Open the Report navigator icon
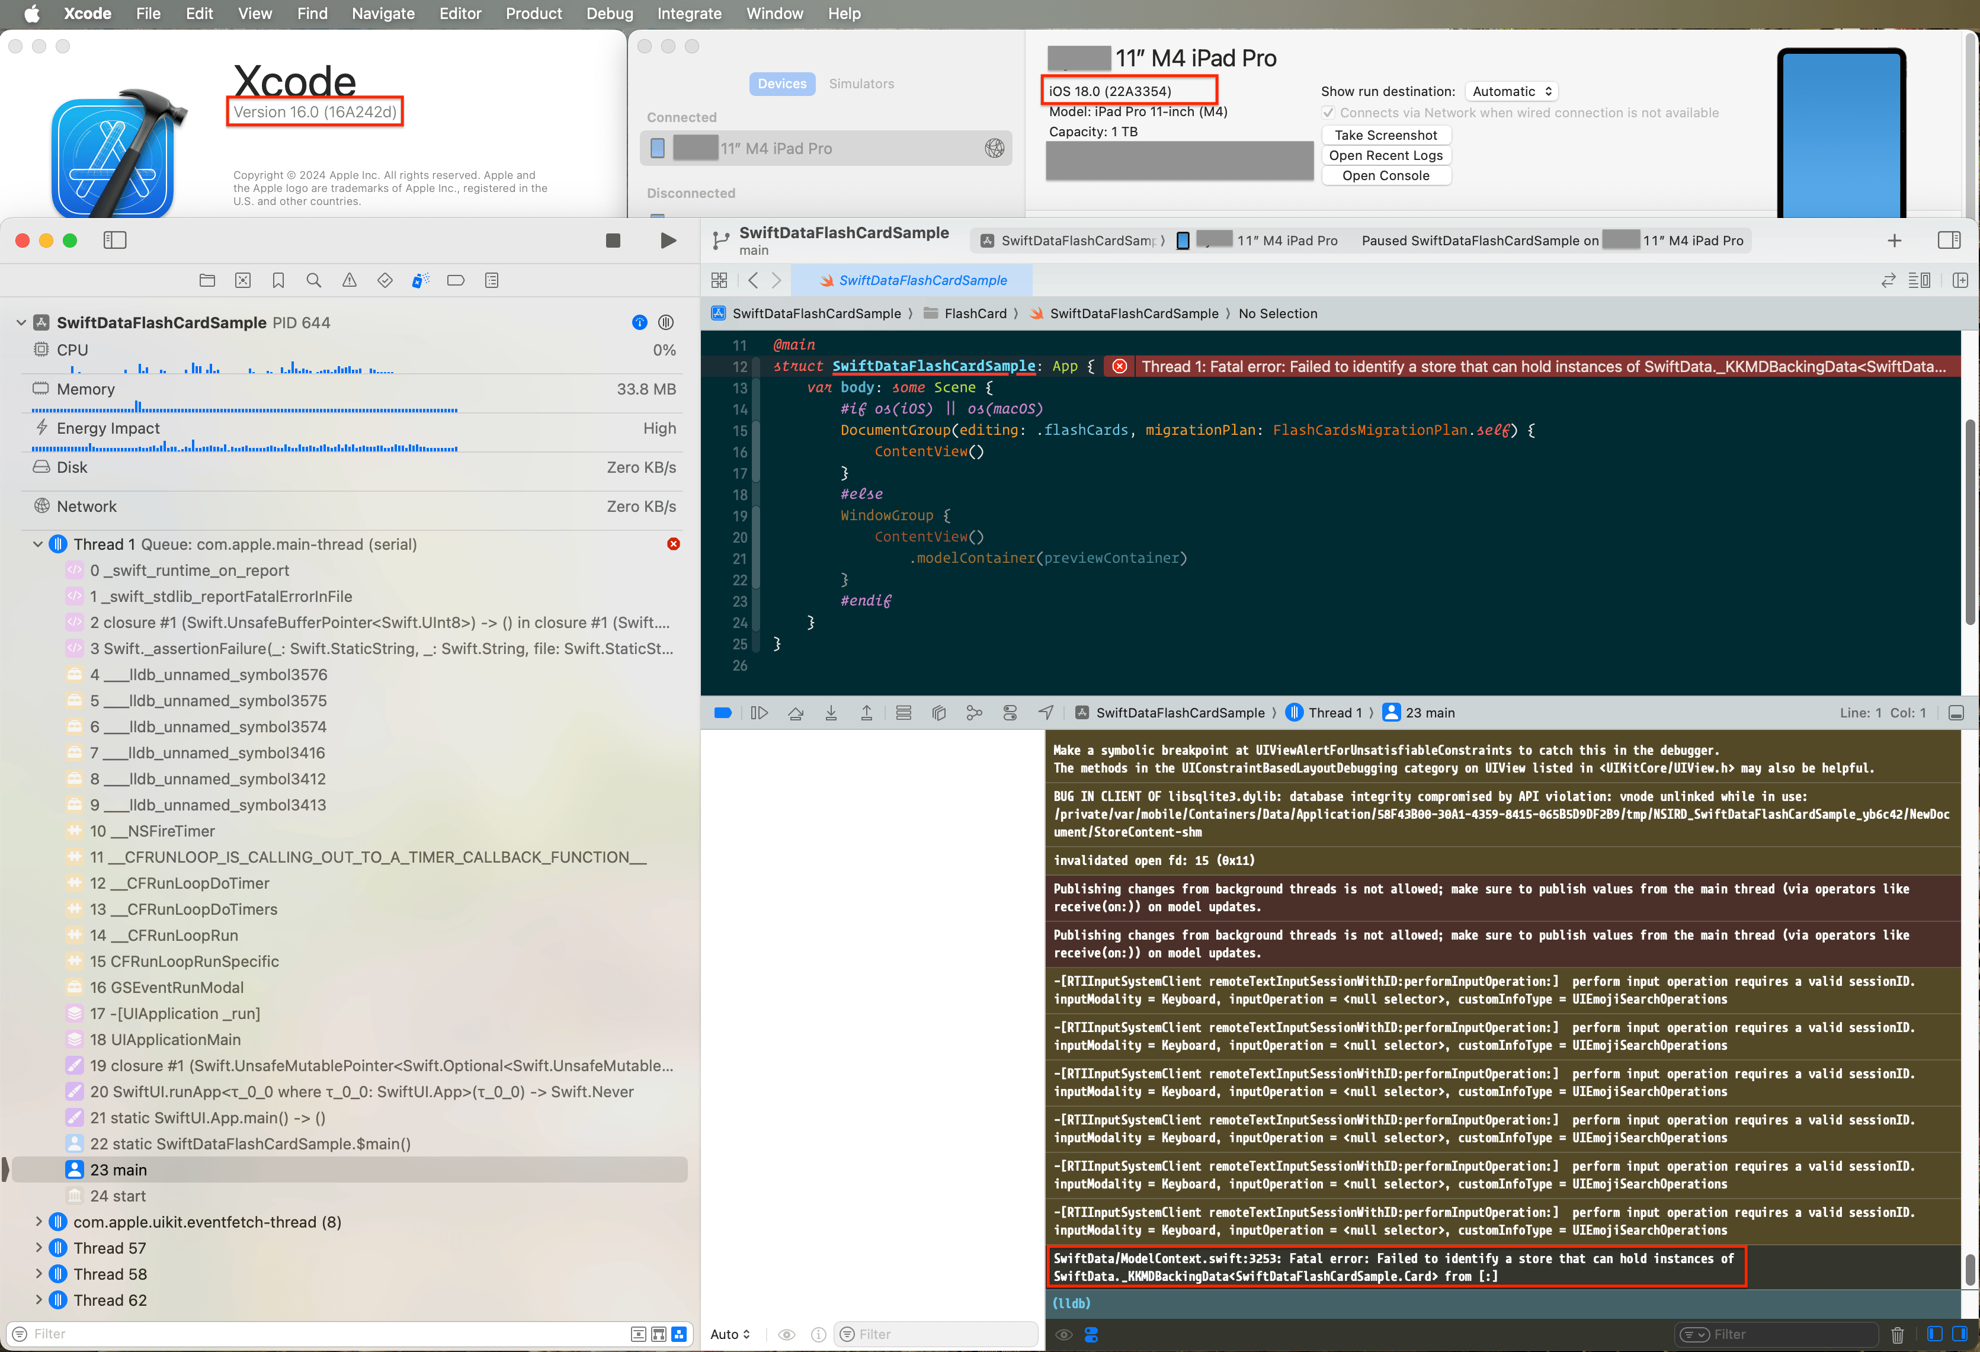 (x=492, y=280)
